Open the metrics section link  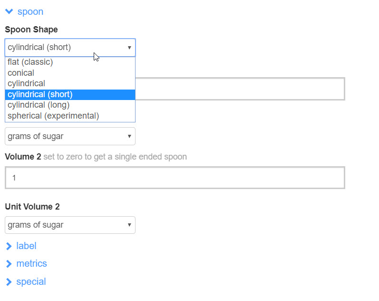click(x=31, y=264)
